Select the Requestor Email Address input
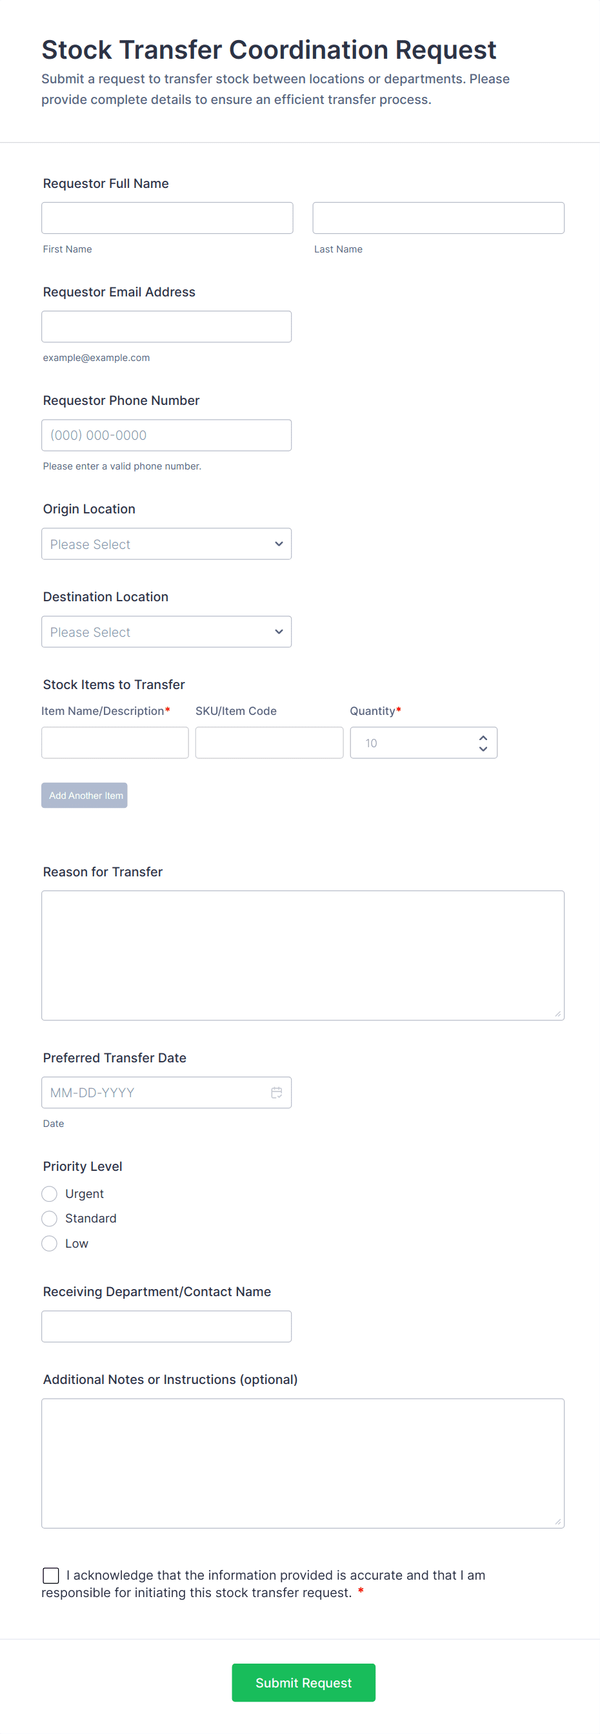The width and height of the screenshot is (600, 1734). tap(166, 327)
